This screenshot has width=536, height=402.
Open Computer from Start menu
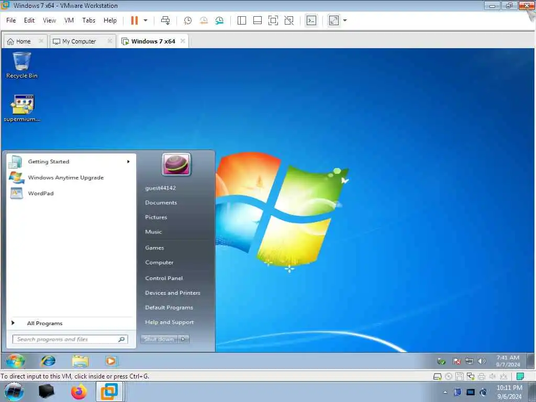coord(159,263)
